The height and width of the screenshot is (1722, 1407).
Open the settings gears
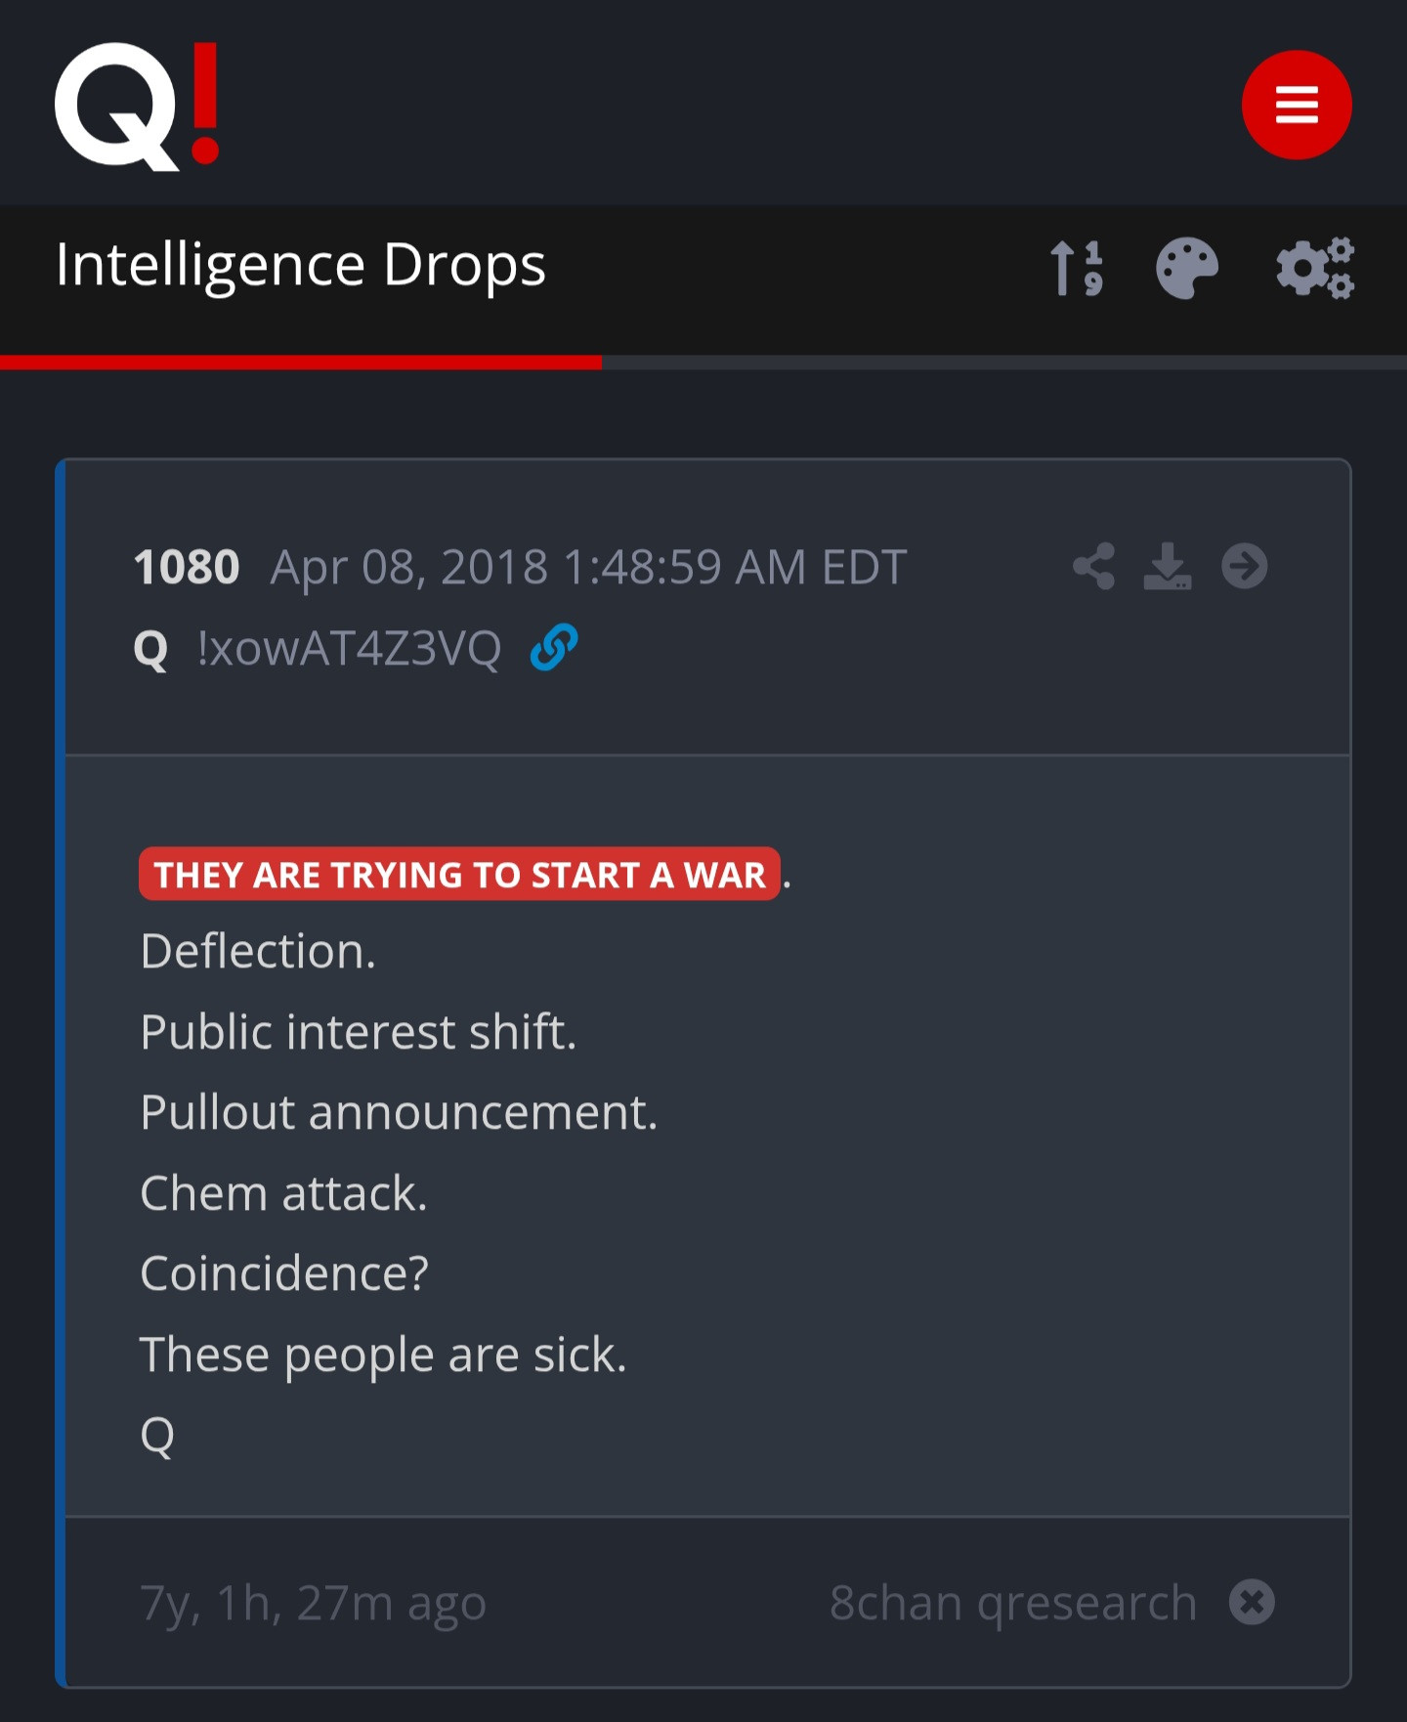pos(1315,268)
